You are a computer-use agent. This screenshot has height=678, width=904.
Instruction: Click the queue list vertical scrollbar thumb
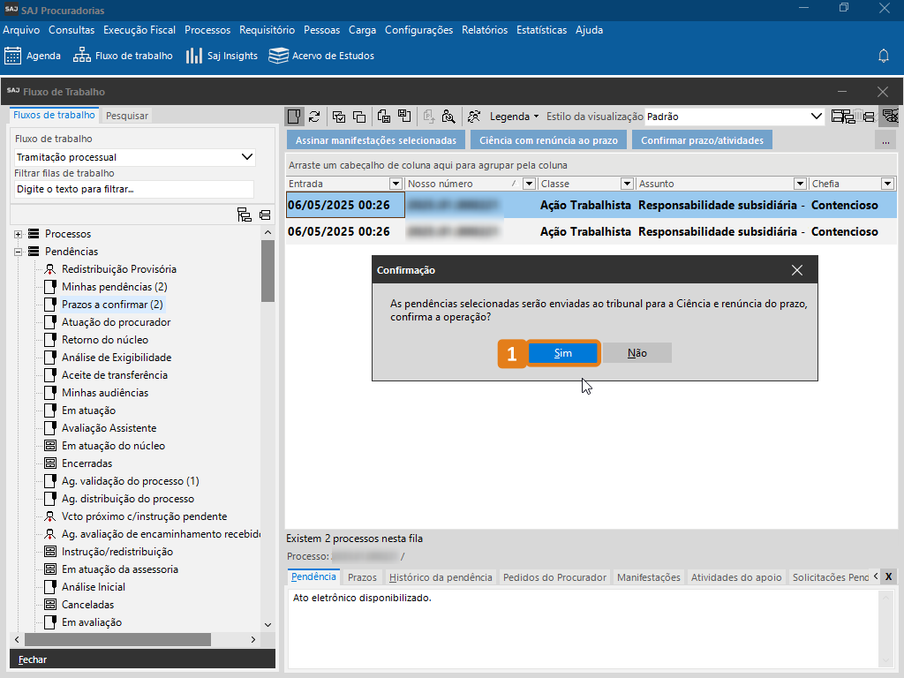(267, 270)
